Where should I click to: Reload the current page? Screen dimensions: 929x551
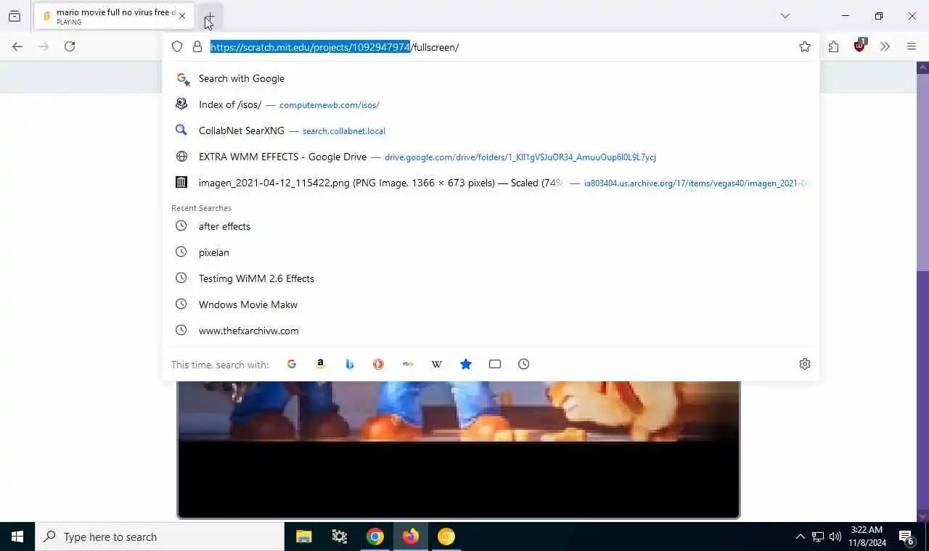[x=70, y=46]
